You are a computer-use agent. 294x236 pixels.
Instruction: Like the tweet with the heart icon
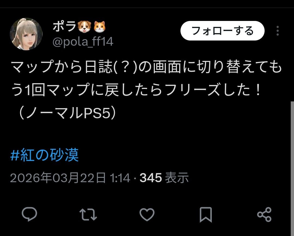tap(147, 215)
